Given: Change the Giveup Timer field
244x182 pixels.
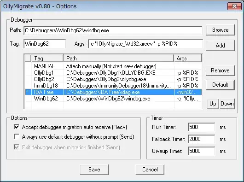Looking at the screenshot, I should pos(201,151).
